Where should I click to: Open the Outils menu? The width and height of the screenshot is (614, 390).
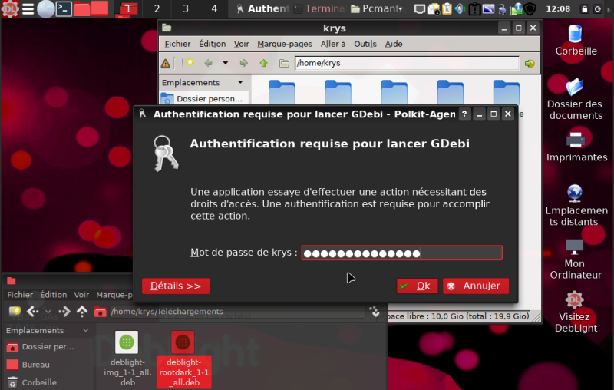(365, 44)
